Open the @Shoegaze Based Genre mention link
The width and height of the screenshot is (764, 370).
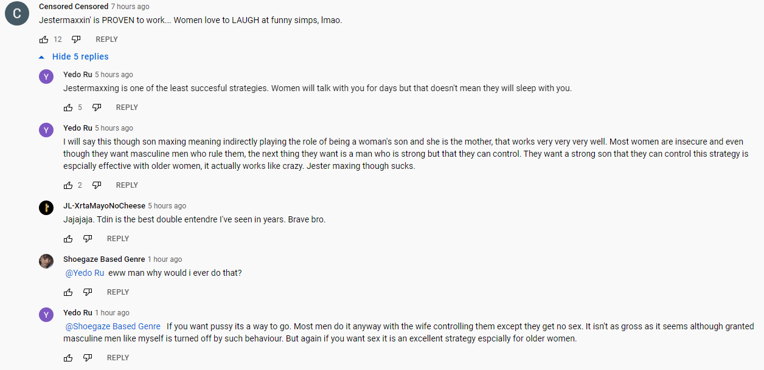coord(113,326)
